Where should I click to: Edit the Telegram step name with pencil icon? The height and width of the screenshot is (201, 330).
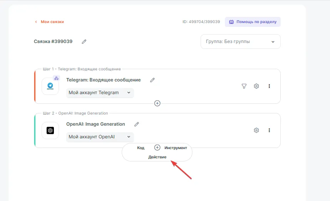click(152, 80)
